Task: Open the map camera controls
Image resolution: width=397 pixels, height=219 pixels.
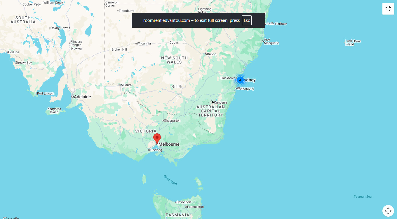Action: (x=388, y=211)
